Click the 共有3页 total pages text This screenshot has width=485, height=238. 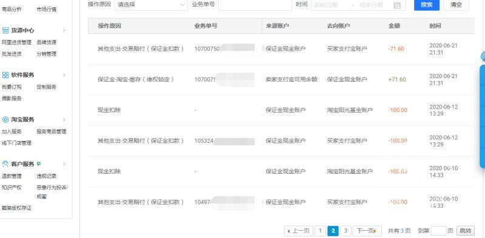pos(399,231)
